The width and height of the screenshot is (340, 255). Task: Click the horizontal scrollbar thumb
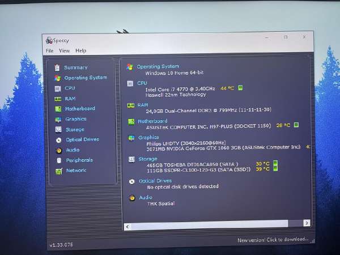click(209, 224)
